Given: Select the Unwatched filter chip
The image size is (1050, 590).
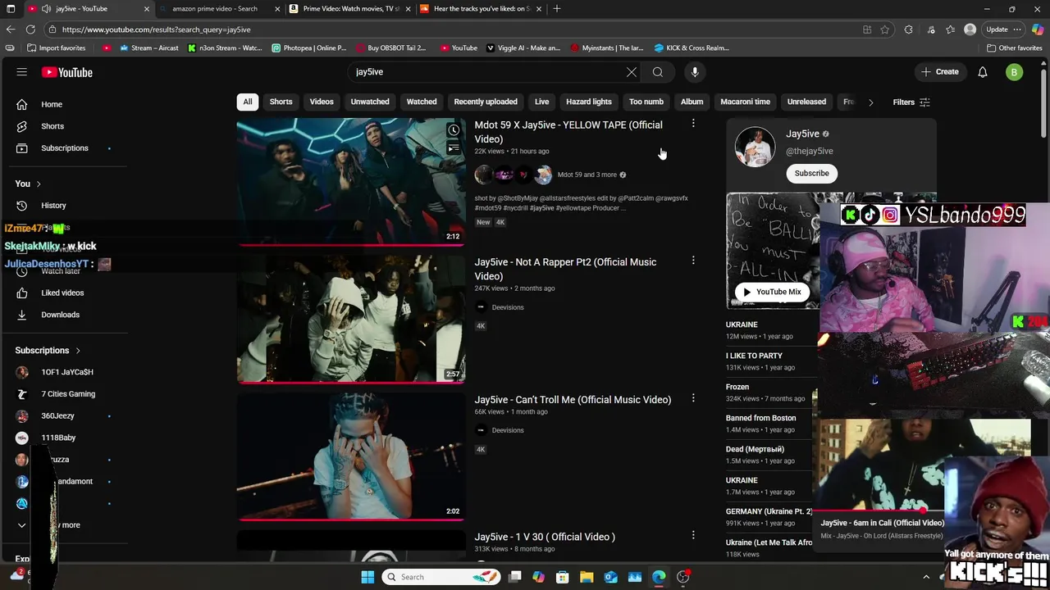Looking at the screenshot, I should coord(370,102).
